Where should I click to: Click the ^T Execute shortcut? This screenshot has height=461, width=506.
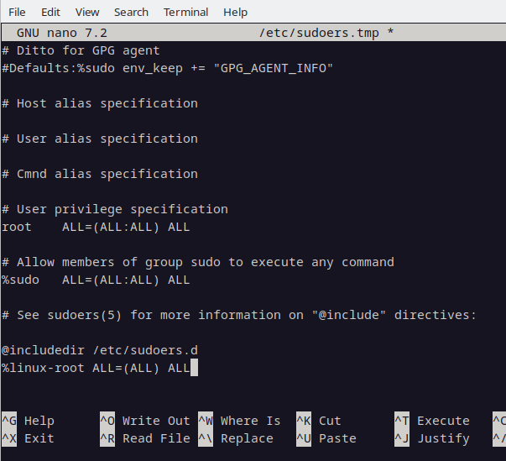[432, 421]
